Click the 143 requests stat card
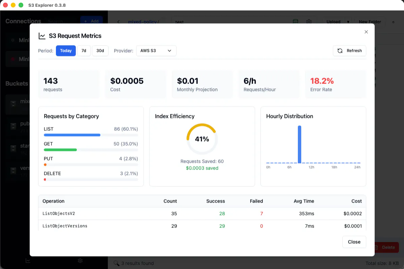 point(69,85)
